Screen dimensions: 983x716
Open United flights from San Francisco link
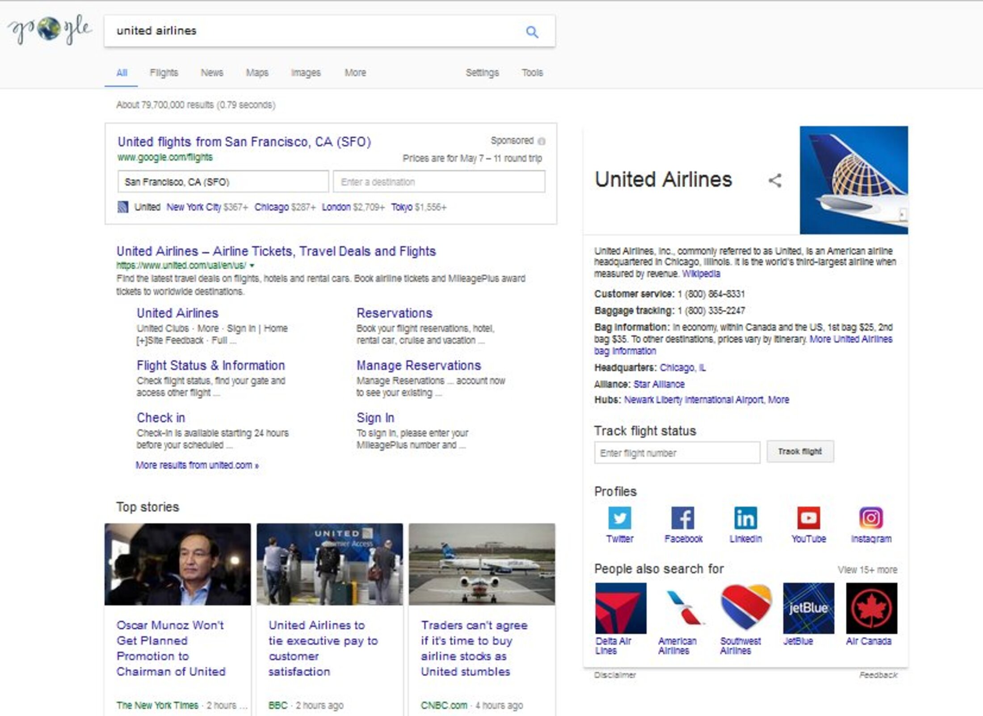click(x=244, y=142)
